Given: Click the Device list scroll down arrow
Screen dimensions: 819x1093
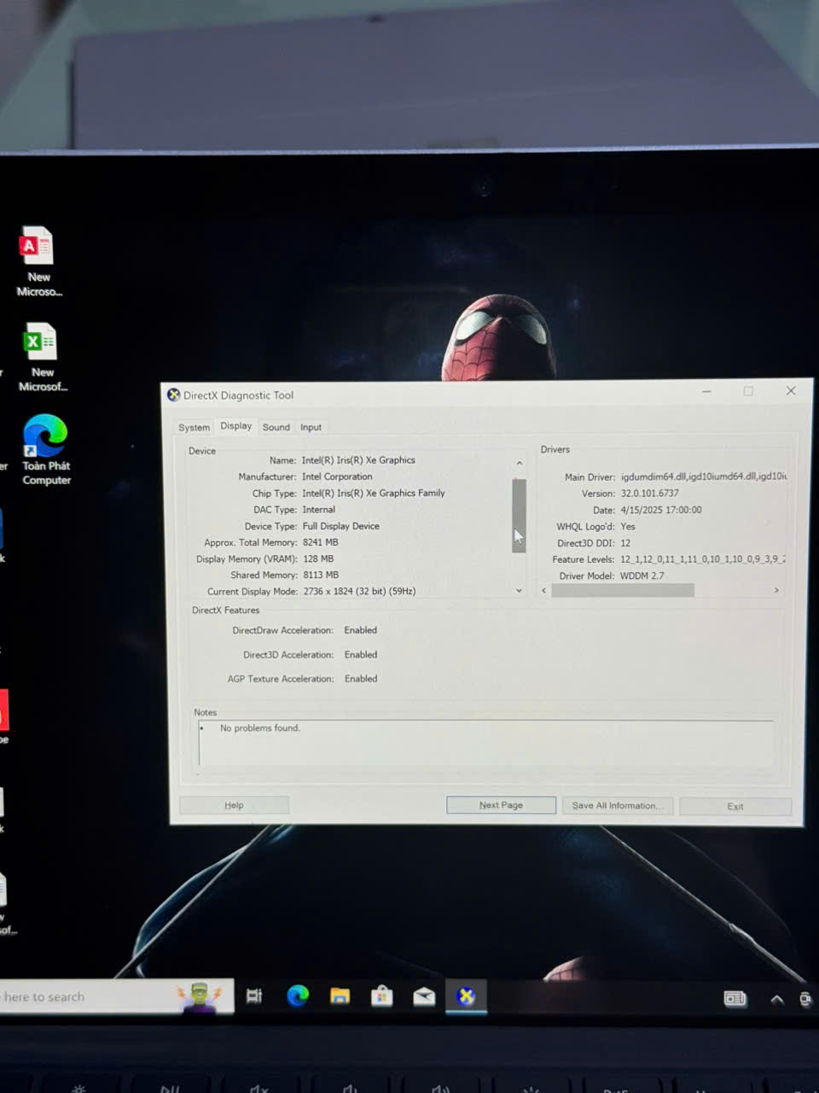Looking at the screenshot, I should (x=519, y=591).
